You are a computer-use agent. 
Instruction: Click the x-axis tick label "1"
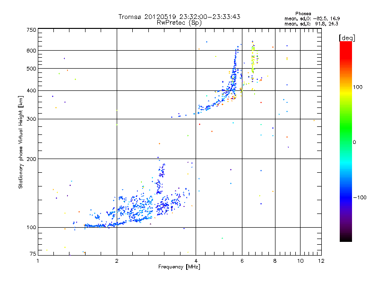click(38, 261)
